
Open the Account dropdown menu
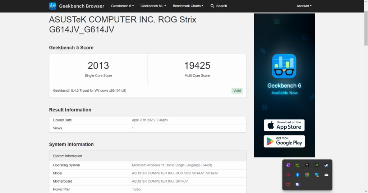click(x=304, y=6)
